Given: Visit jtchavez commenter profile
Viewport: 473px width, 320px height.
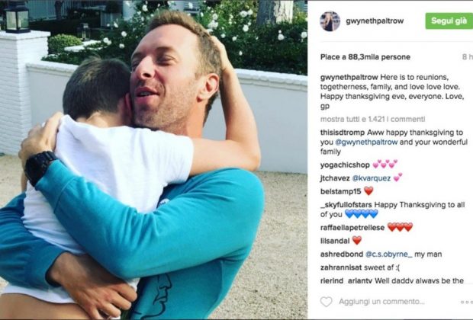Looking at the screenshot, I should pyautogui.click(x=335, y=178).
